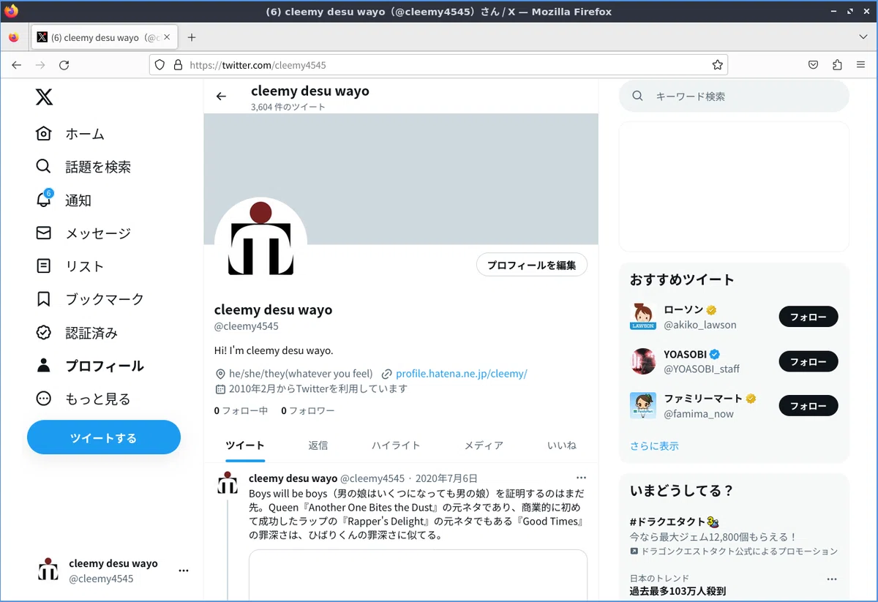Open Profile (プロフィール) in sidebar
The height and width of the screenshot is (602, 878).
[x=90, y=366]
